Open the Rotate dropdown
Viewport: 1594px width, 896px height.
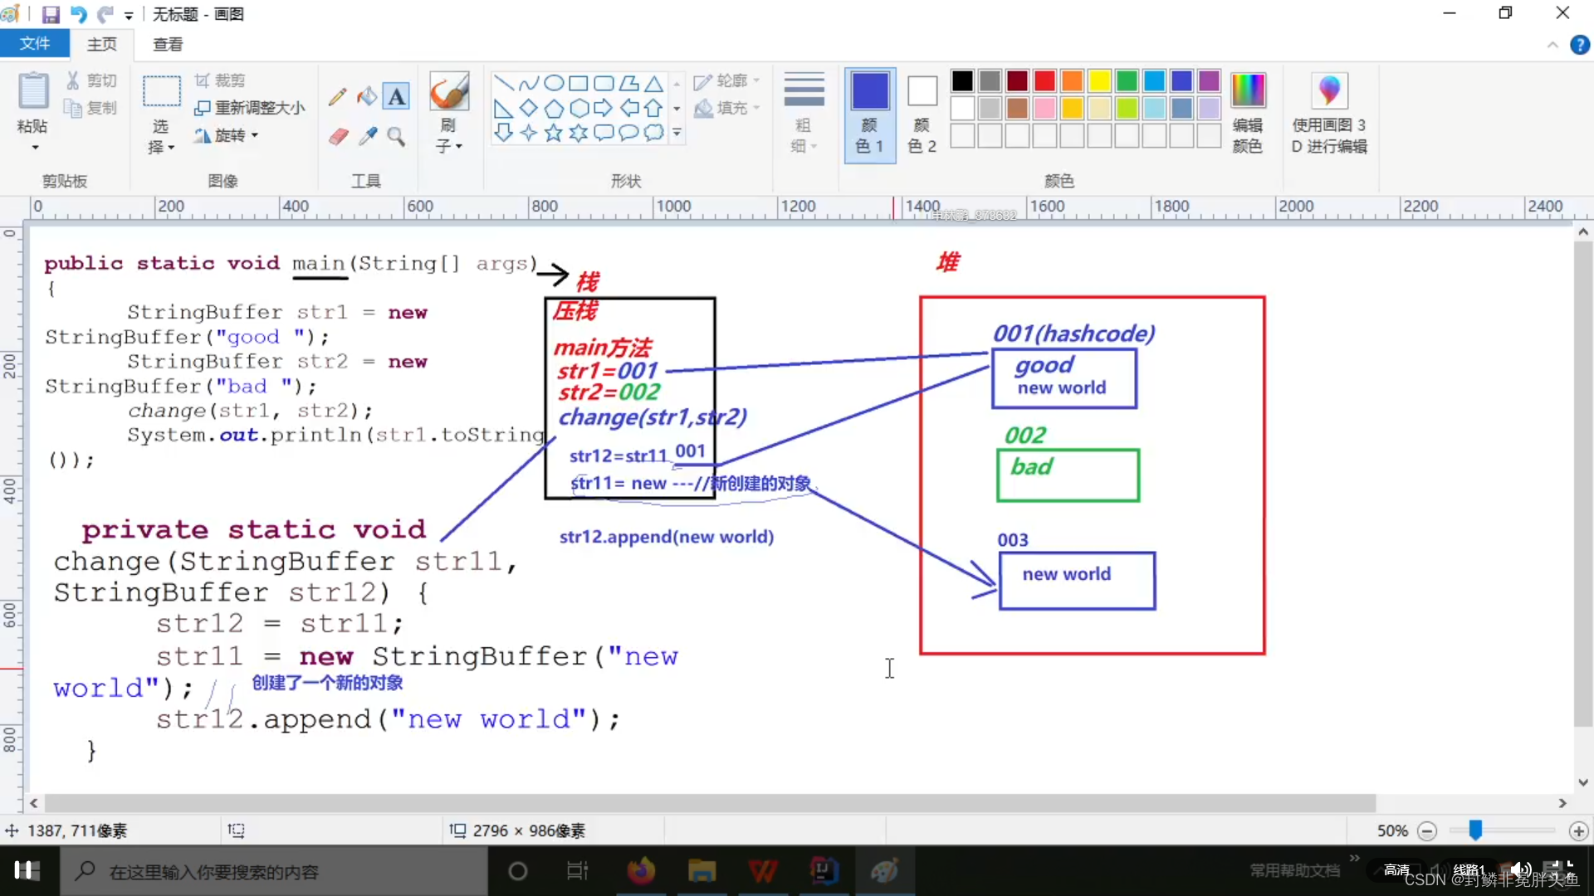click(x=226, y=135)
